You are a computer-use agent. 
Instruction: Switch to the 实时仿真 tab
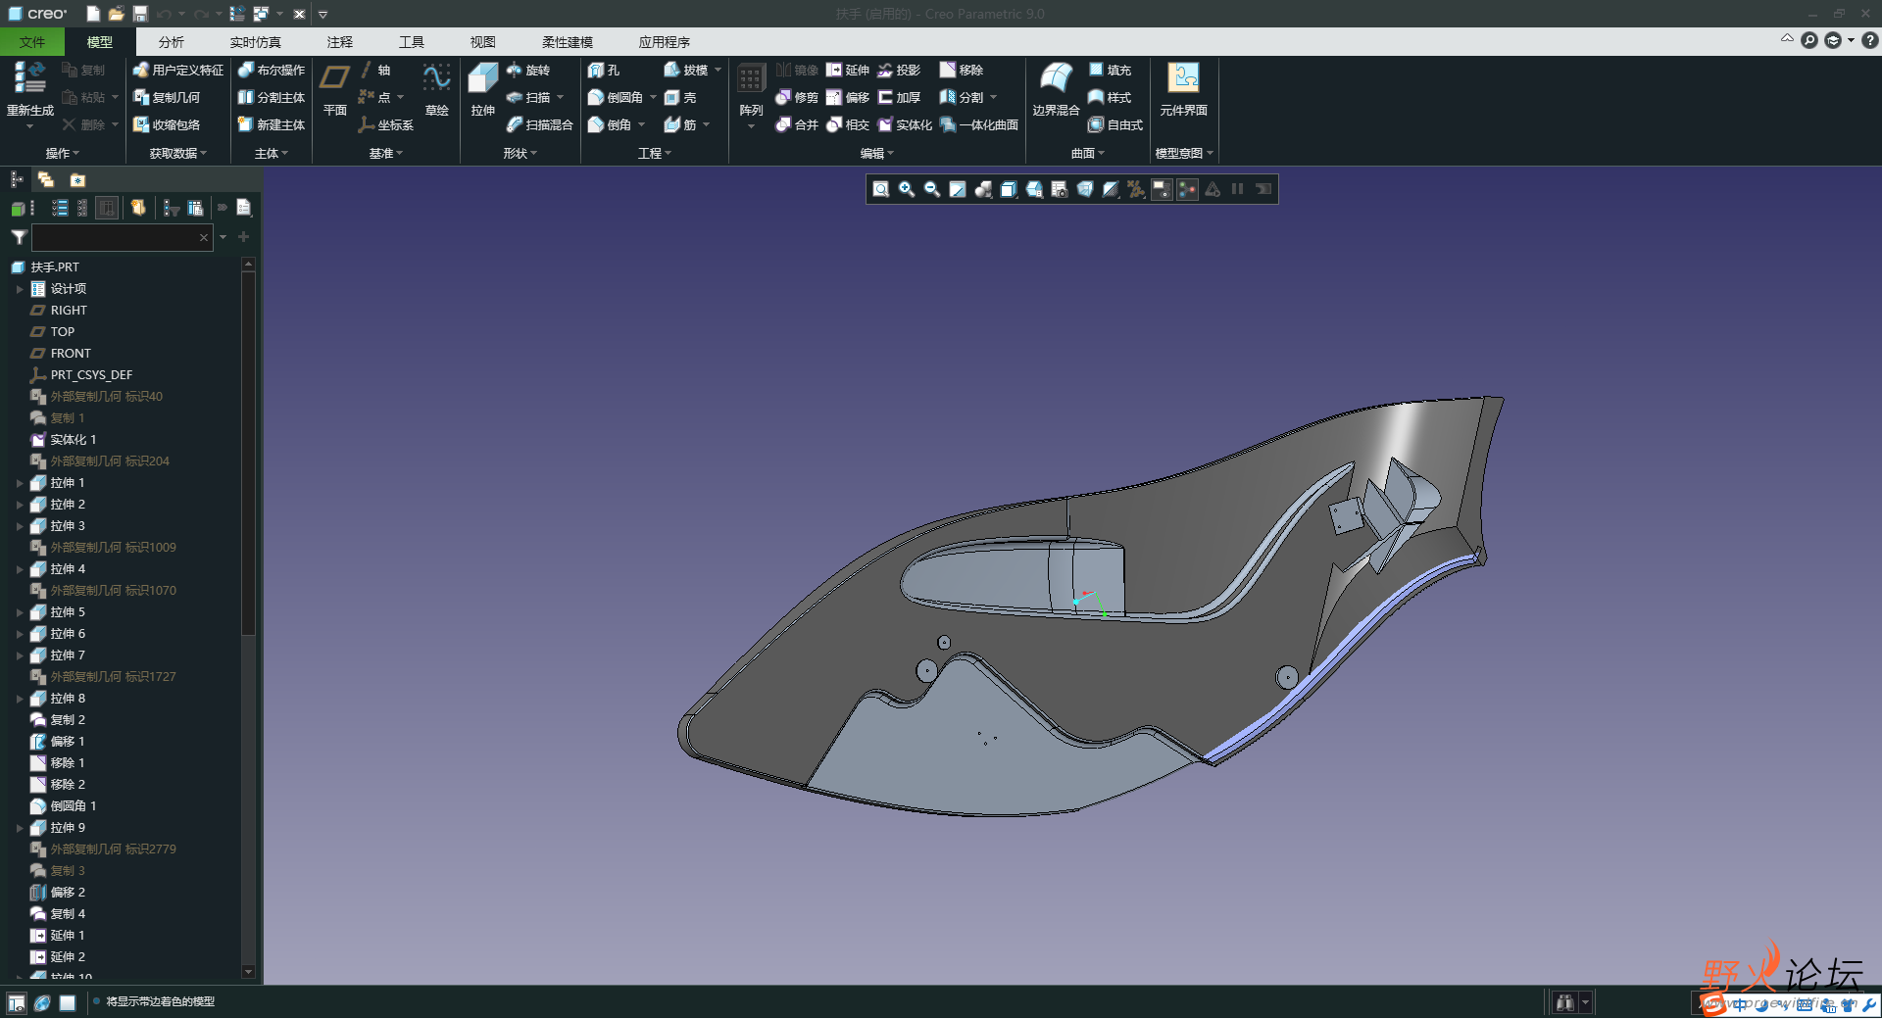coord(256,42)
